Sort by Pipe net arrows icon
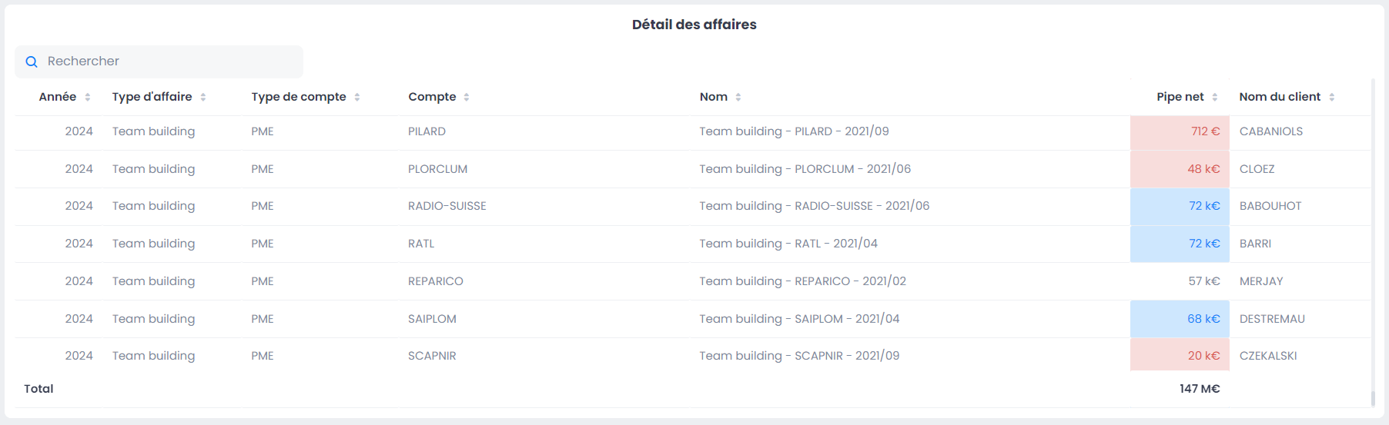Viewport: 1389px width, 425px height. [1215, 97]
